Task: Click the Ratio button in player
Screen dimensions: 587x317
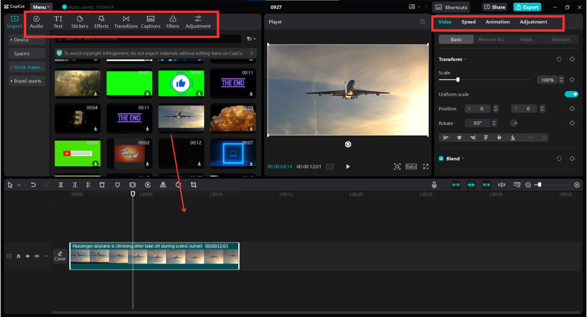Action: tap(411, 167)
